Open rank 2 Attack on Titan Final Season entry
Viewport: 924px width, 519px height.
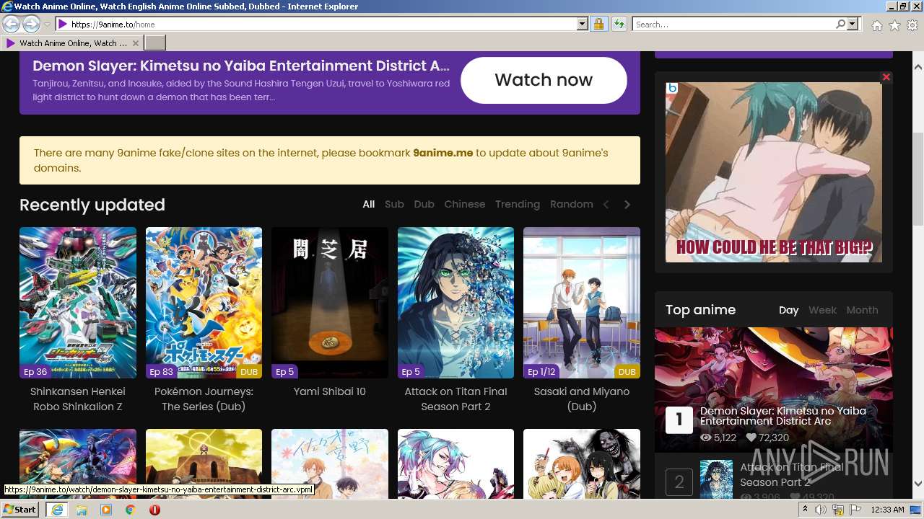click(x=791, y=474)
